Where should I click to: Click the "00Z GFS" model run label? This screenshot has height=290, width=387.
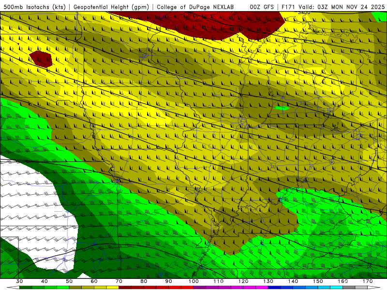[262, 7]
